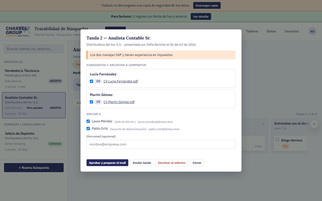
Task: Click the sidebar search box
Action: pos(34,49)
